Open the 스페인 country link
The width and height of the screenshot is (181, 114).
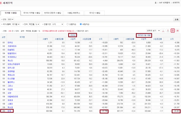tap(10, 104)
